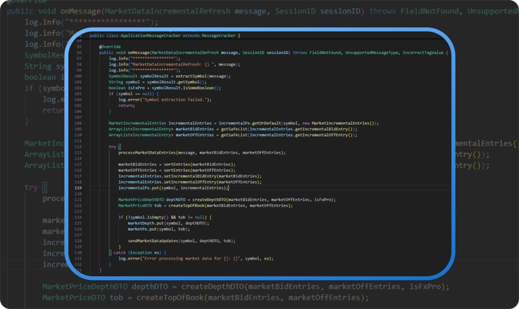Click the @Override annotation on line 95

(110, 47)
